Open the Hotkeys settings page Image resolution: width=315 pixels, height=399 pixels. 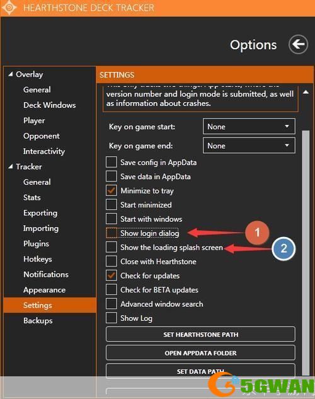38,259
